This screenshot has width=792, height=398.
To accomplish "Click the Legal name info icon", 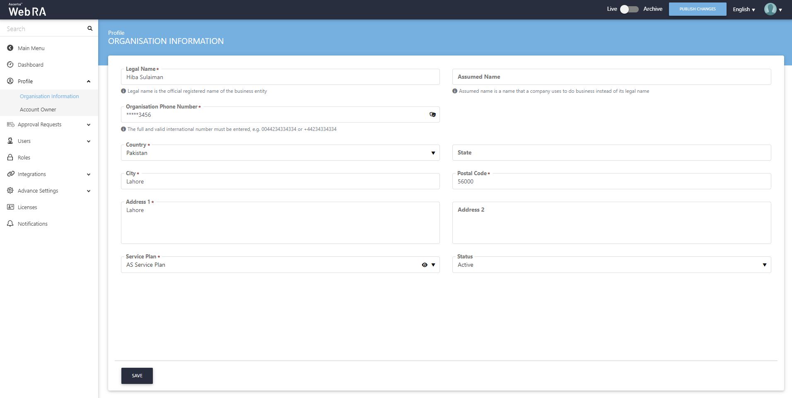I will (x=123, y=91).
